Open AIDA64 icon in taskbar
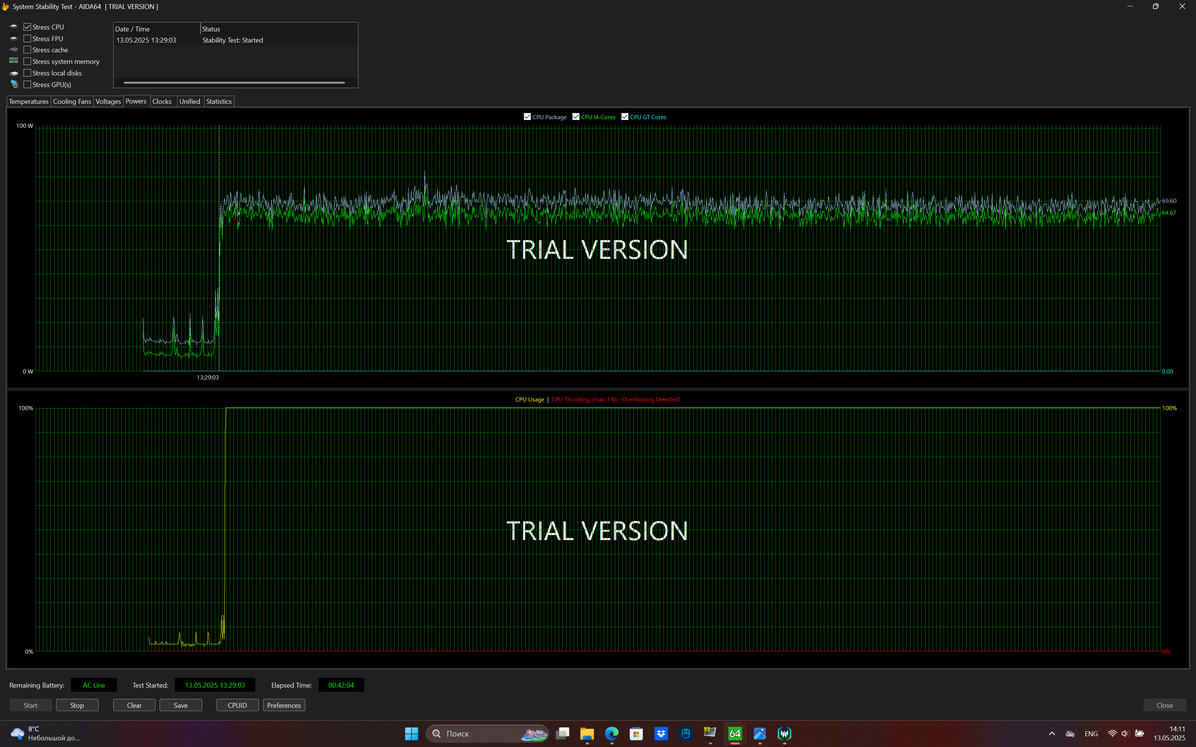This screenshot has width=1196, height=747. pos(735,733)
